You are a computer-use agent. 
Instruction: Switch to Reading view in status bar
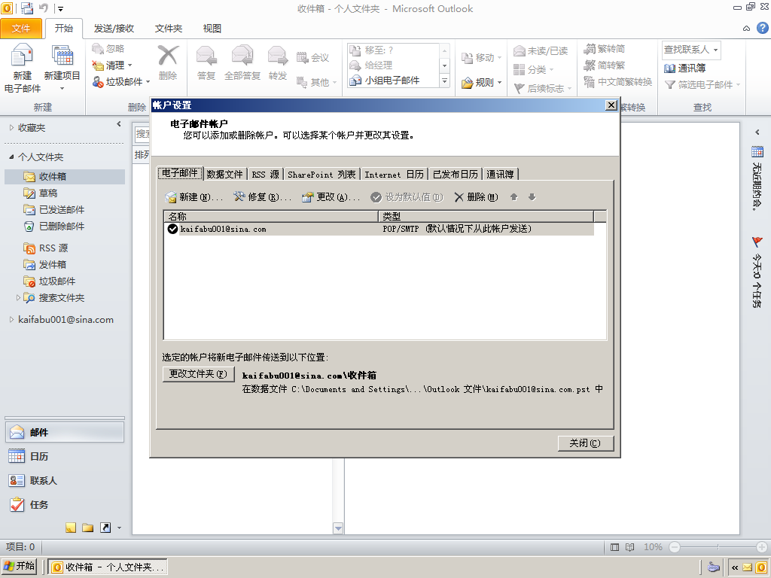[630, 547]
